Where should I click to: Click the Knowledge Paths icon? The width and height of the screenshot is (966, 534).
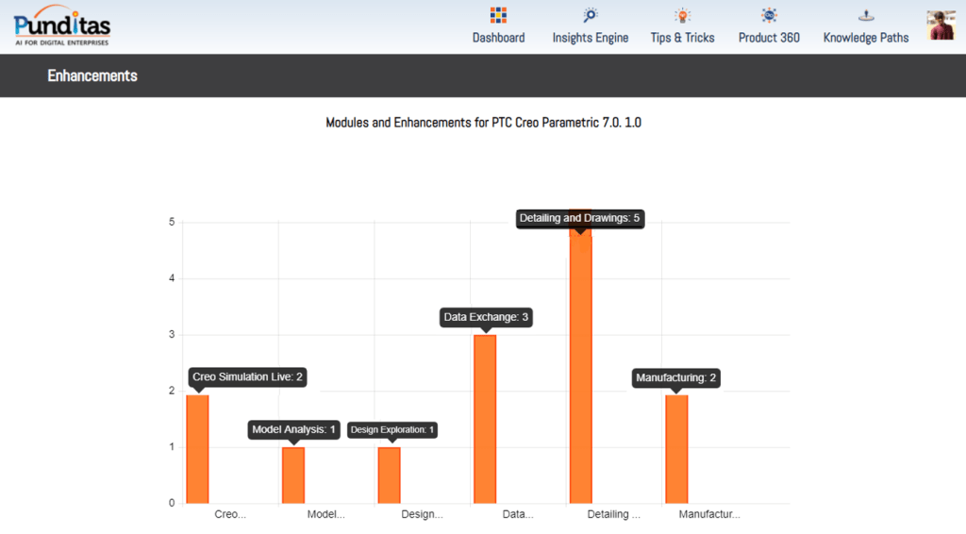(x=865, y=15)
